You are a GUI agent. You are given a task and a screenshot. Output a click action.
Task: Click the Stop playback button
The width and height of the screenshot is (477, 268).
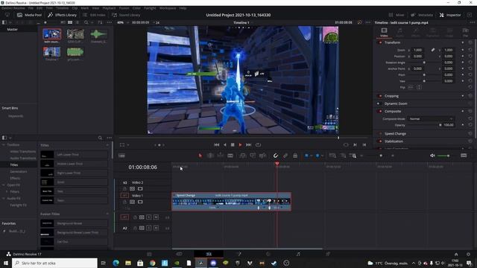pos(233,145)
